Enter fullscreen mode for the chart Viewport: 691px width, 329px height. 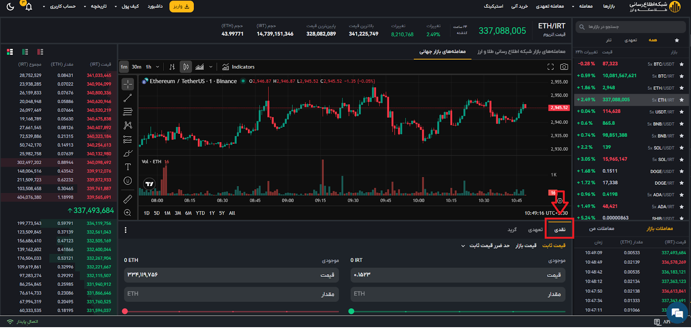tap(550, 67)
